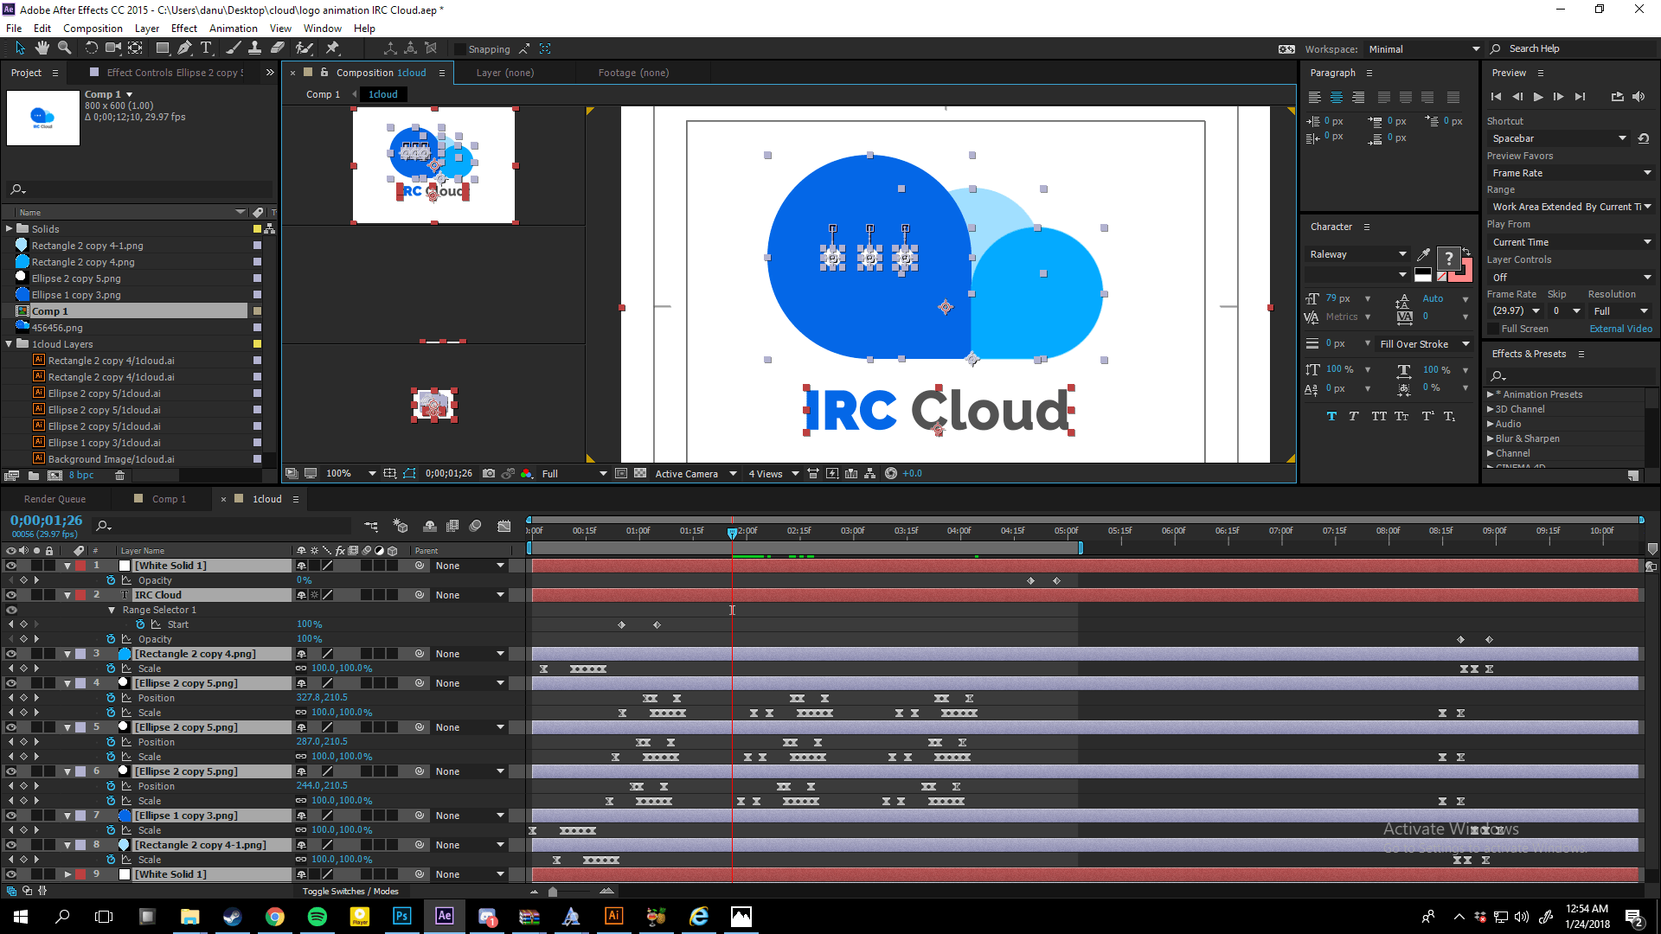Open Illustrator from taskbar
Screen dimensions: 1661x934
click(x=613, y=916)
